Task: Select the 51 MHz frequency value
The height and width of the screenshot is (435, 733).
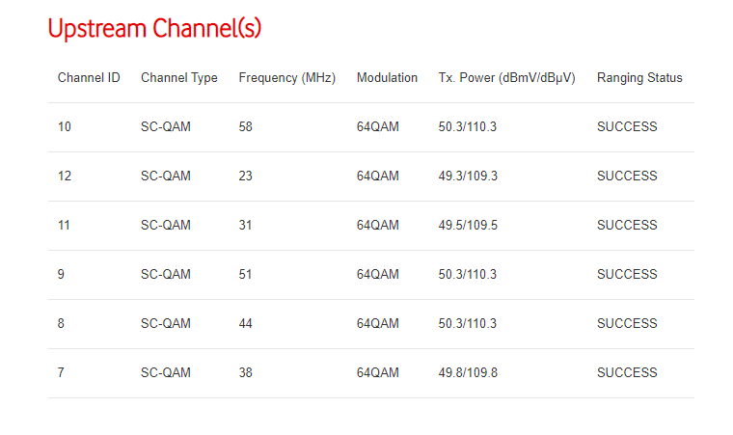Action: (246, 275)
